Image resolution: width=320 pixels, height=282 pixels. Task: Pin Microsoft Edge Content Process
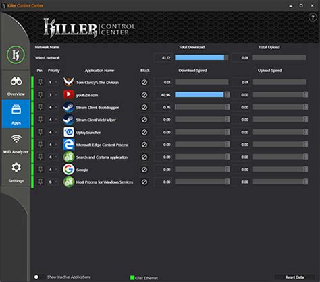pos(41,145)
